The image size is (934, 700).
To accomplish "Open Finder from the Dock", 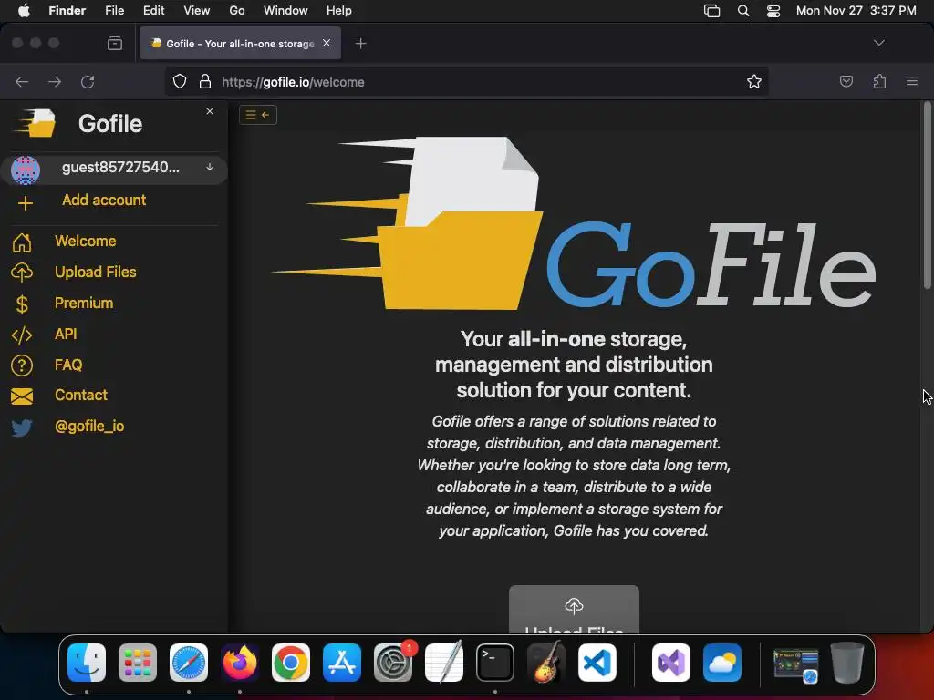I will pos(87,663).
